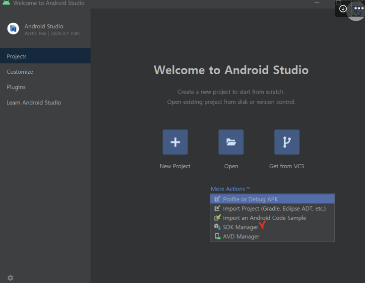
Task: Click the New Project label
Action: (175, 166)
